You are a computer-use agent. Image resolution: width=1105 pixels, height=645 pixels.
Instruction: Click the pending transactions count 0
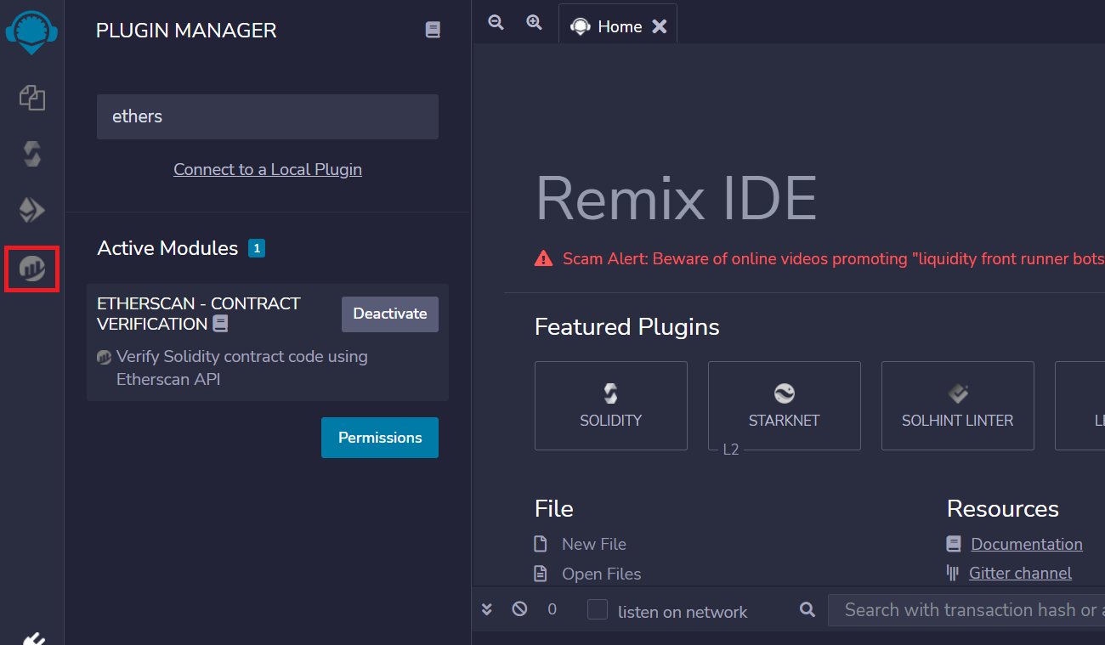pos(552,609)
